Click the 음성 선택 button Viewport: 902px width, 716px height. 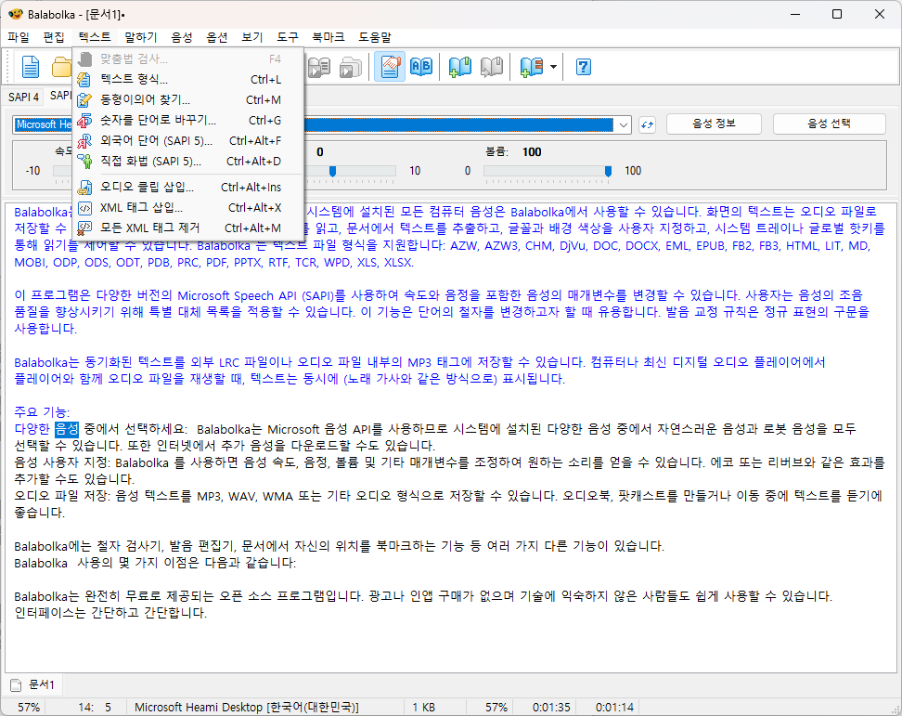pyautogui.click(x=829, y=124)
